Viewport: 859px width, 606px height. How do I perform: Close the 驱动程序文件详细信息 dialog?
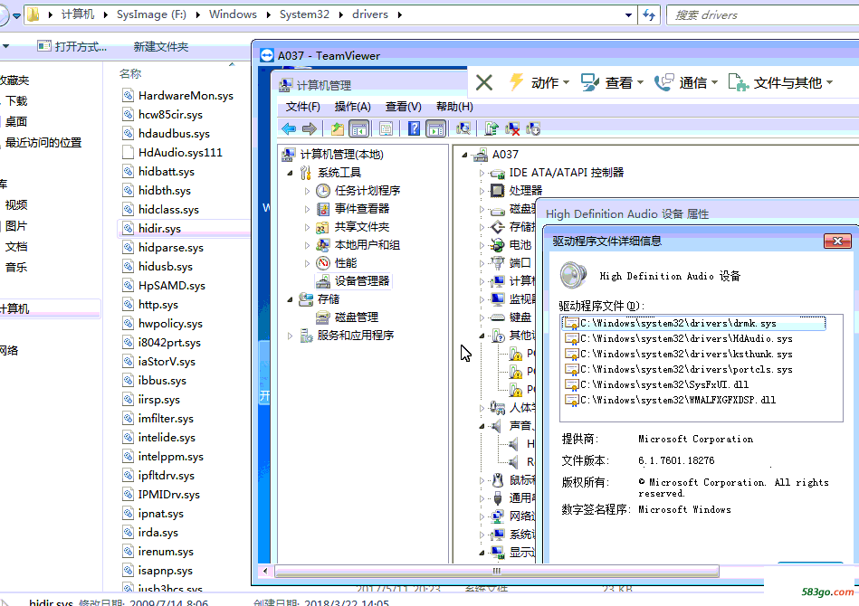837,241
